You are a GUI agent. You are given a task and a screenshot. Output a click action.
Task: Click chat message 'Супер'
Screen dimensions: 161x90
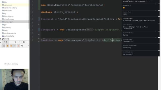pyautogui.click(x=126, y=35)
